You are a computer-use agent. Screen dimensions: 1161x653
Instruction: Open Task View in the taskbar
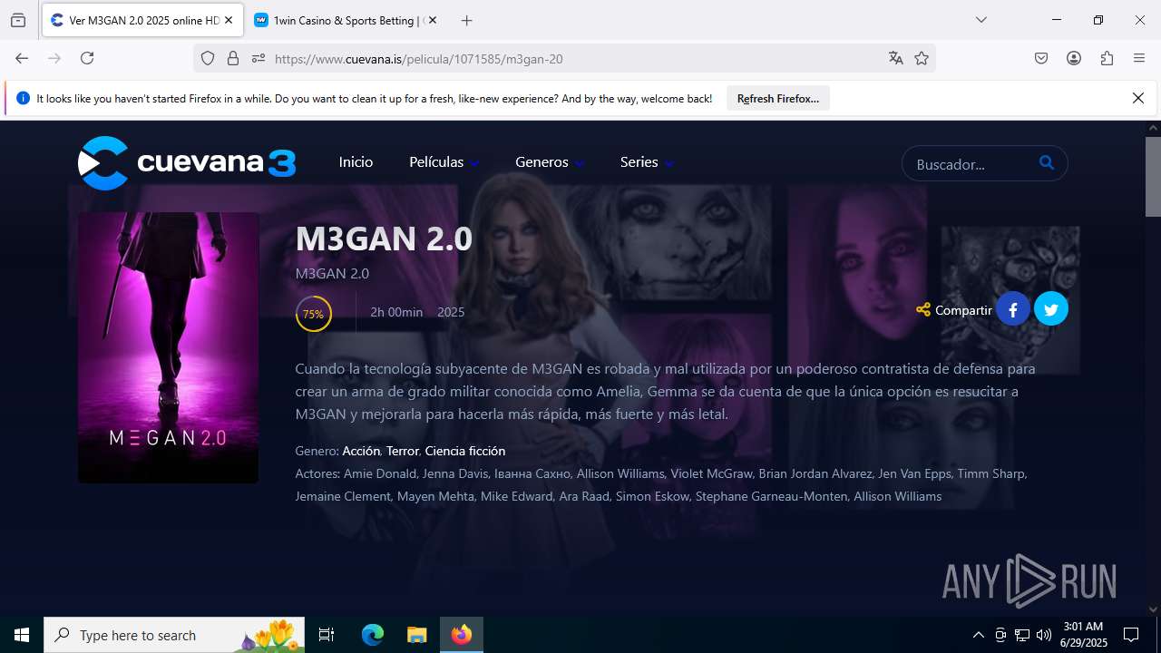pos(327,635)
